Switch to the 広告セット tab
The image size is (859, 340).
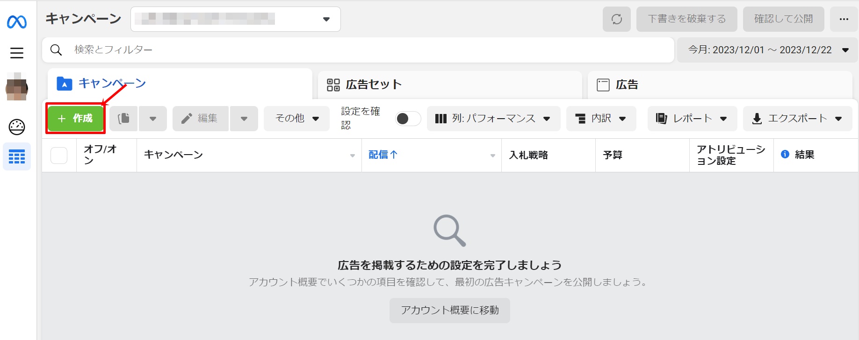tap(449, 85)
